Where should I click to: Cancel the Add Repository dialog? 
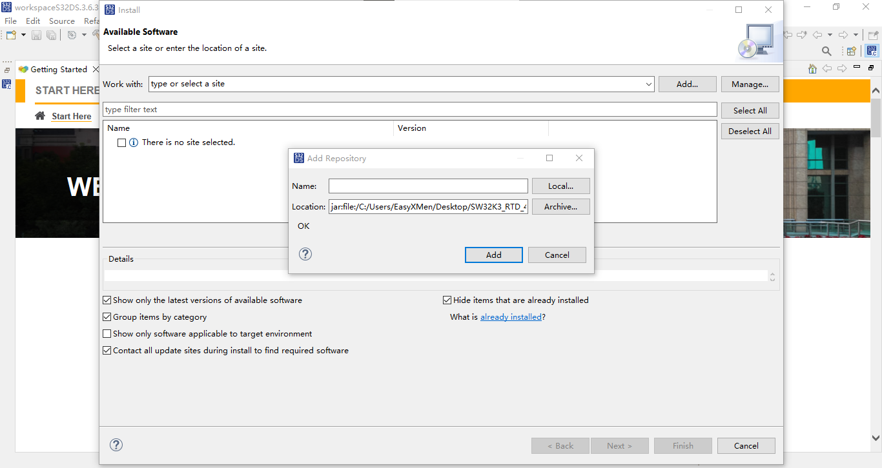[557, 255]
